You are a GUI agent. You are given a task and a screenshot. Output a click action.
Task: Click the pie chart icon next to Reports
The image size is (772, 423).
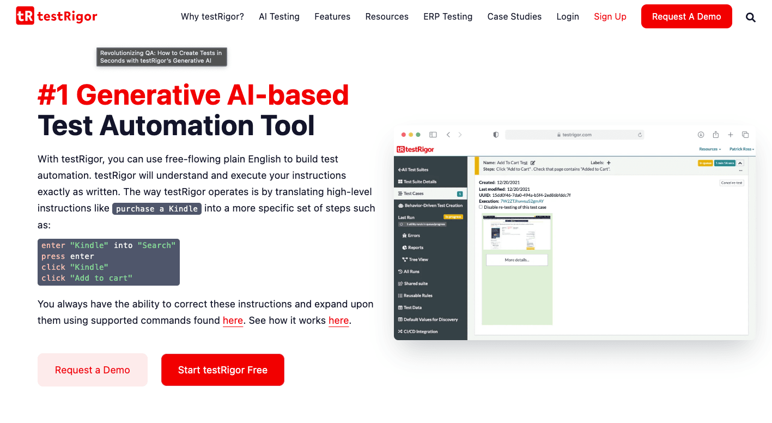click(x=404, y=247)
